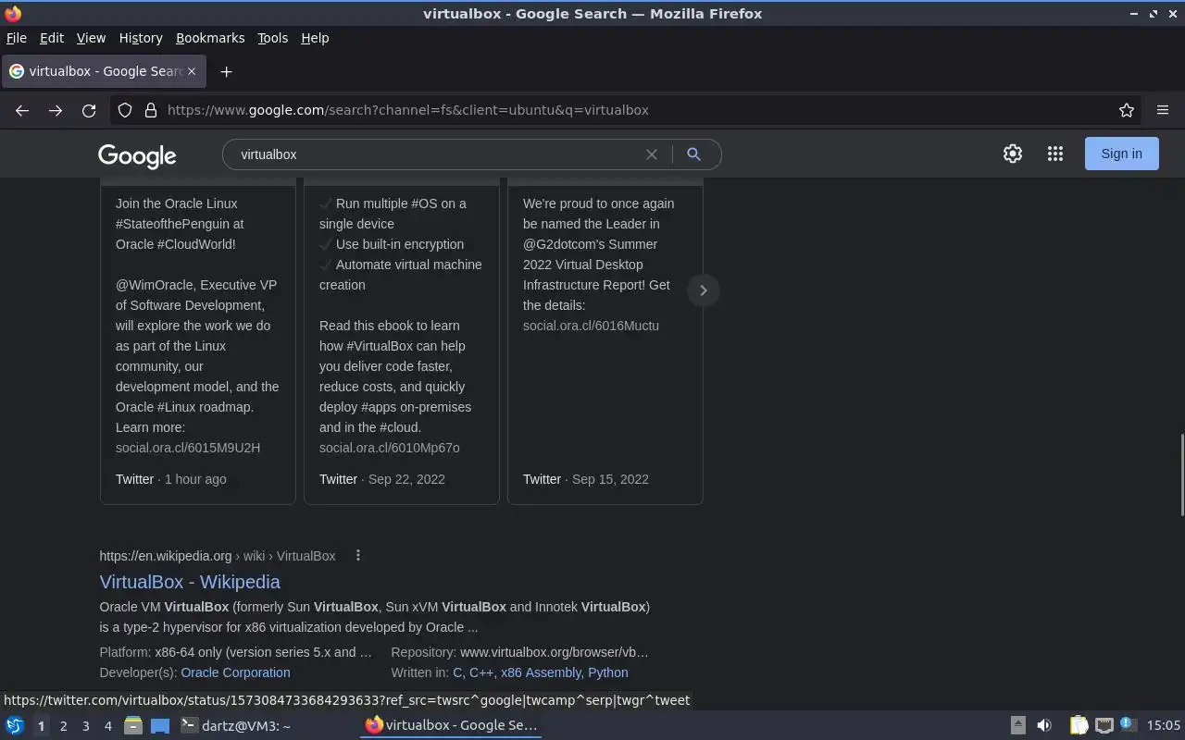Viewport: 1185px width, 740px height.
Task: Open the Tools menu
Action: tap(272, 38)
